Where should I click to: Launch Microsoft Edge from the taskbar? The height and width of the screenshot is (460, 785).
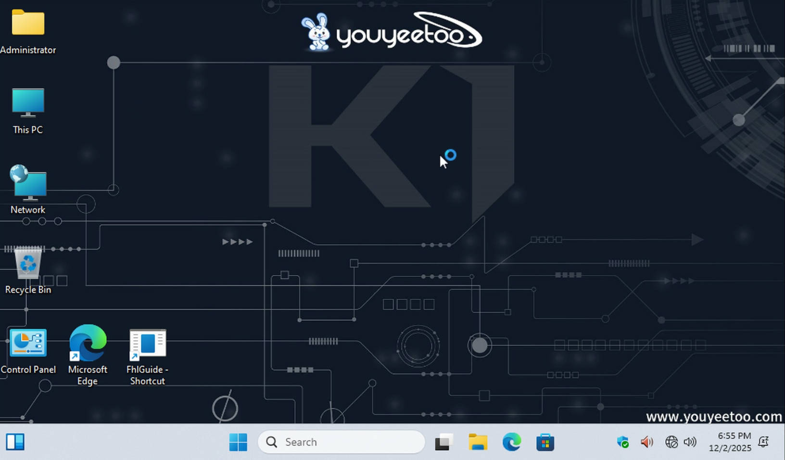click(x=511, y=442)
